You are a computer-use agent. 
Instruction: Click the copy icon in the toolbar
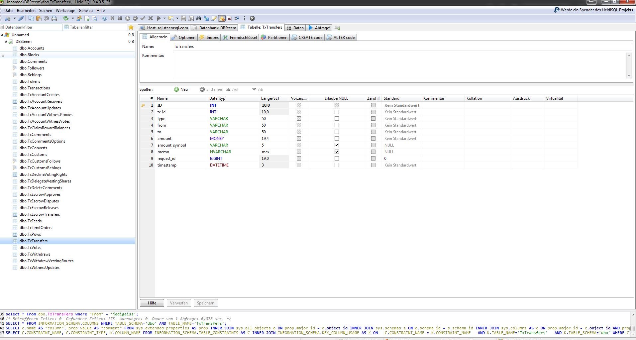31,18
